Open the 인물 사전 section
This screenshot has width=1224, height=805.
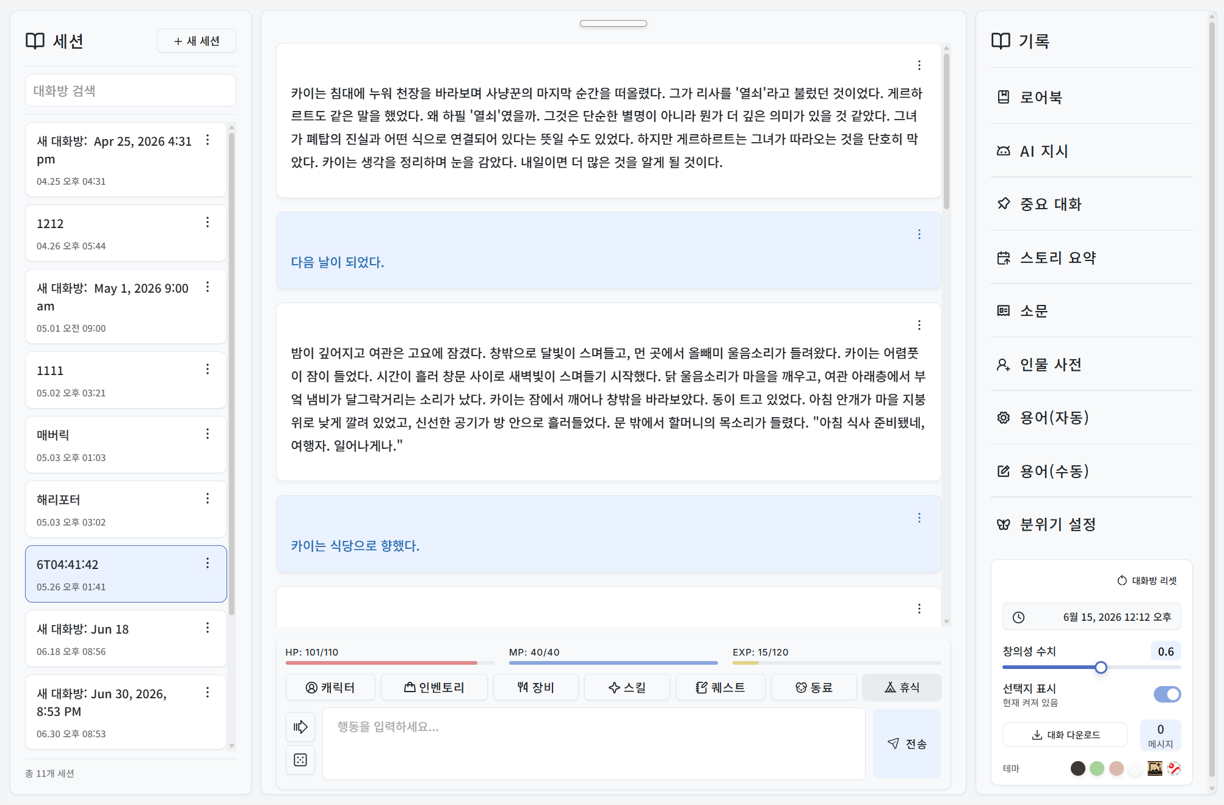pyautogui.click(x=1092, y=365)
